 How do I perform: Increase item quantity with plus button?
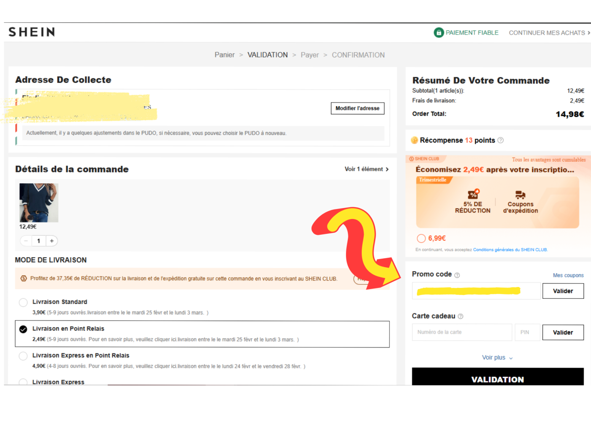52,241
